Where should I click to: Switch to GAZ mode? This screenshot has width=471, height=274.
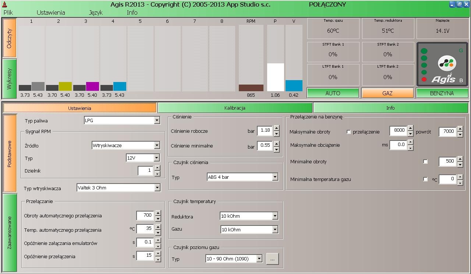tap(387, 93)
